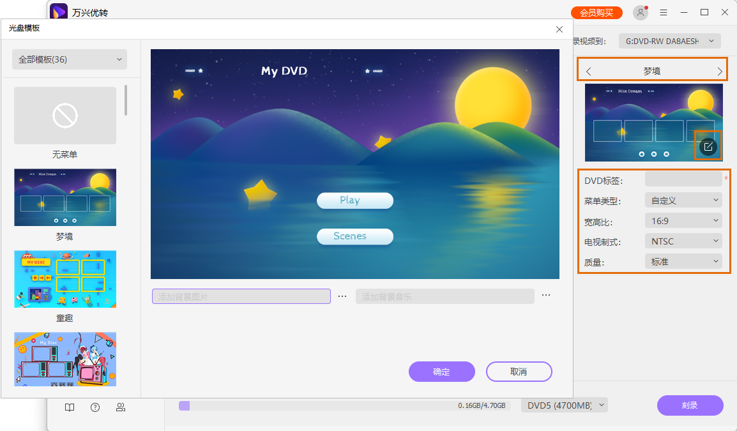Click the previous template arrow beside 梦境
The image size is (737, 431).
pyautogui.click(x=588, y=71)
